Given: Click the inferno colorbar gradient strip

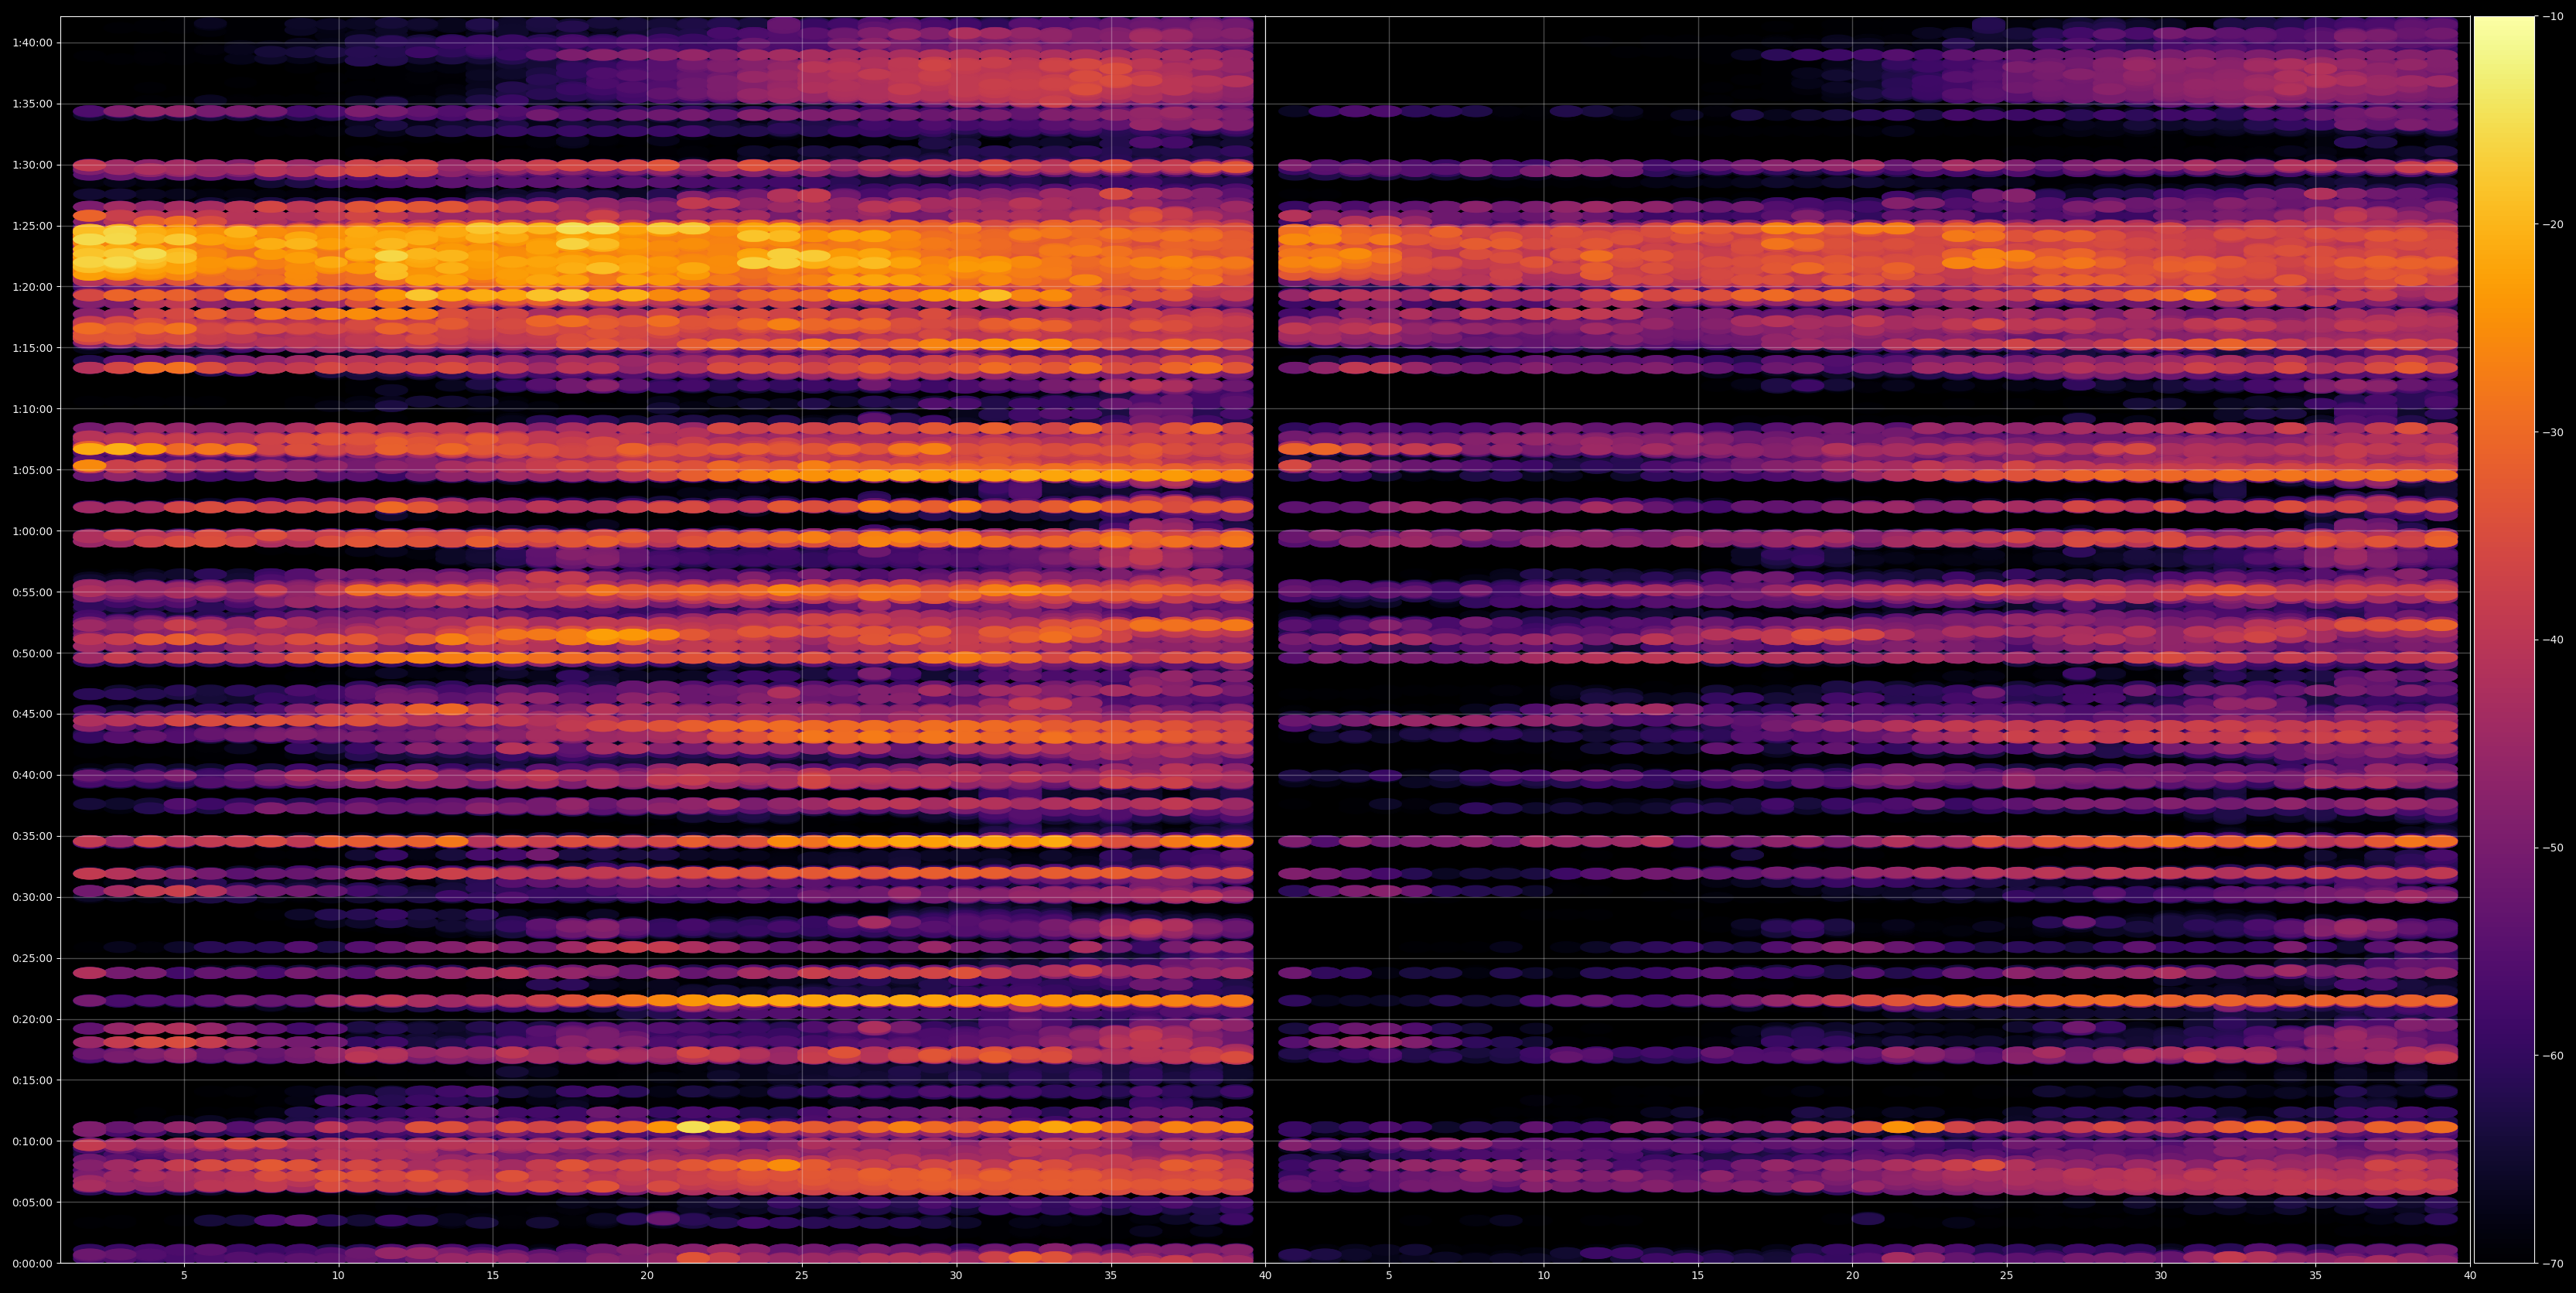Looking at the screenshot, I should (2504, 640).
